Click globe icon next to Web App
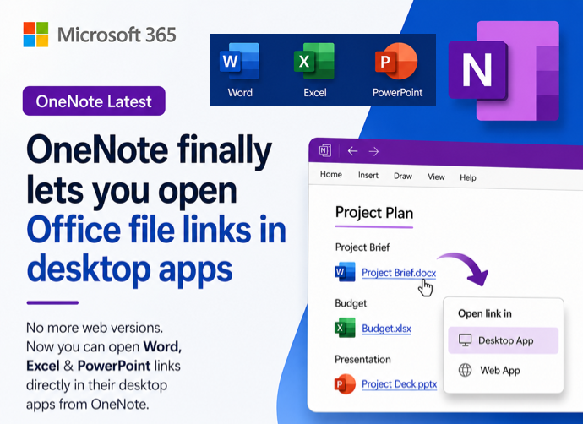Viewport: 583px width, 424px height. pyautogui.click(x=465, y=370)
